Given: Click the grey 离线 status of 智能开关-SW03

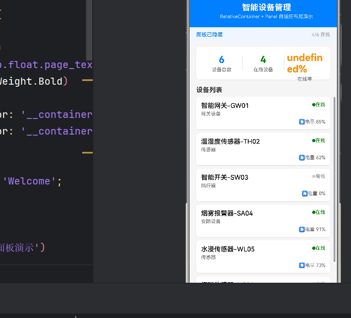Looking at the screenshot, I should 319,176.
